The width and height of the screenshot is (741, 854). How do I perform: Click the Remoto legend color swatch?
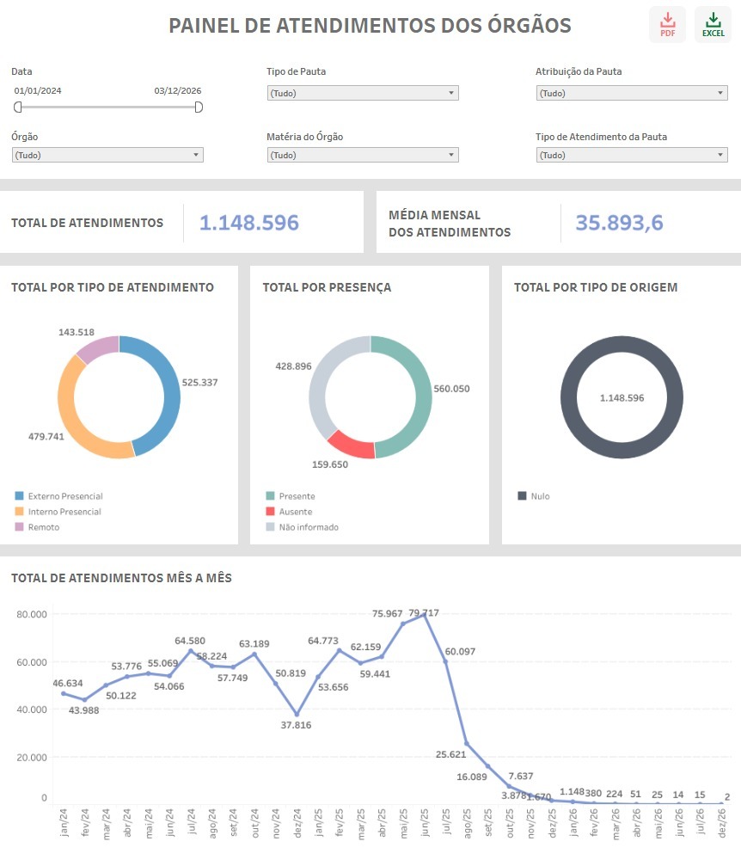tap(19, 527)
